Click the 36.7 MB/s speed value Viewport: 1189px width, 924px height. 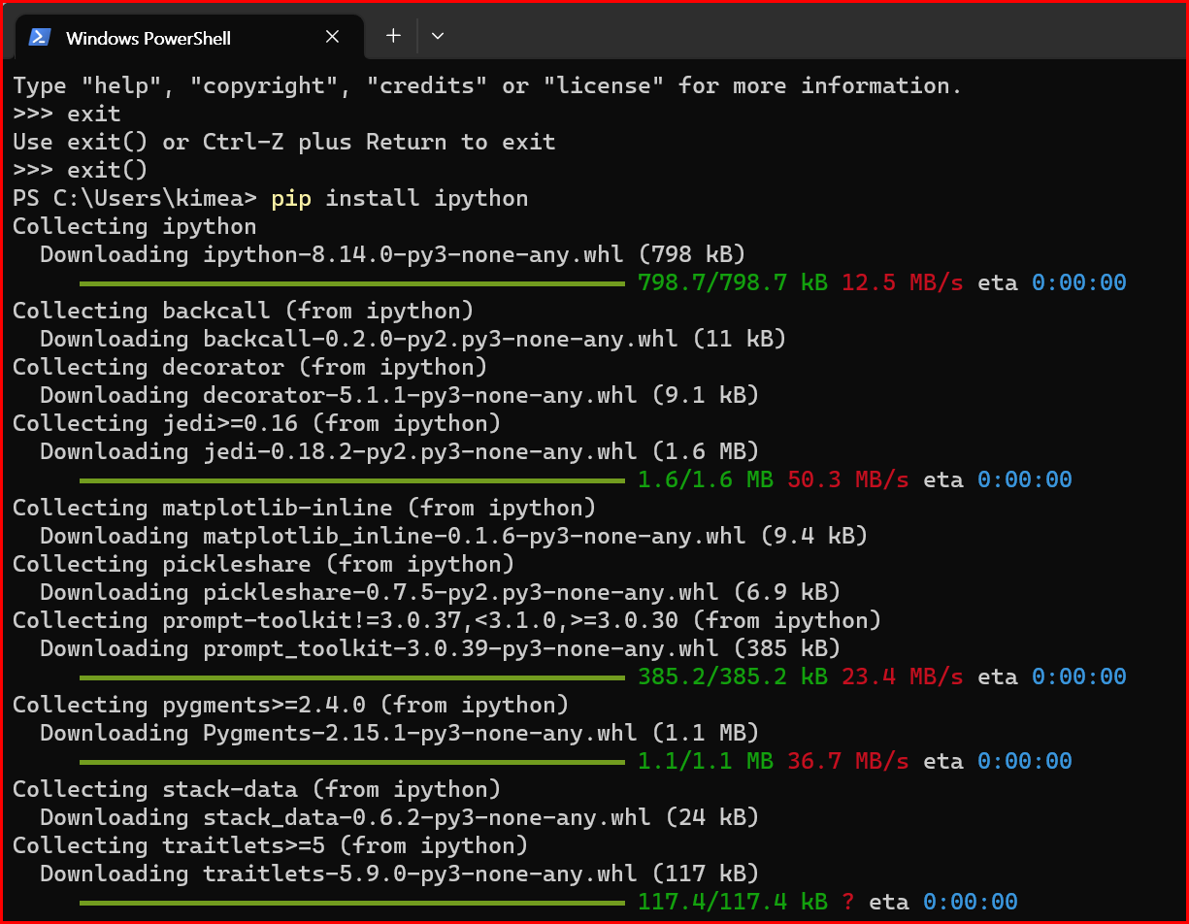[x=848, y=761]
